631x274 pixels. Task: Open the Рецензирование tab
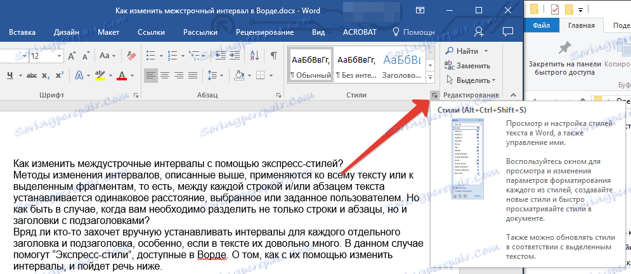point(265,32)
